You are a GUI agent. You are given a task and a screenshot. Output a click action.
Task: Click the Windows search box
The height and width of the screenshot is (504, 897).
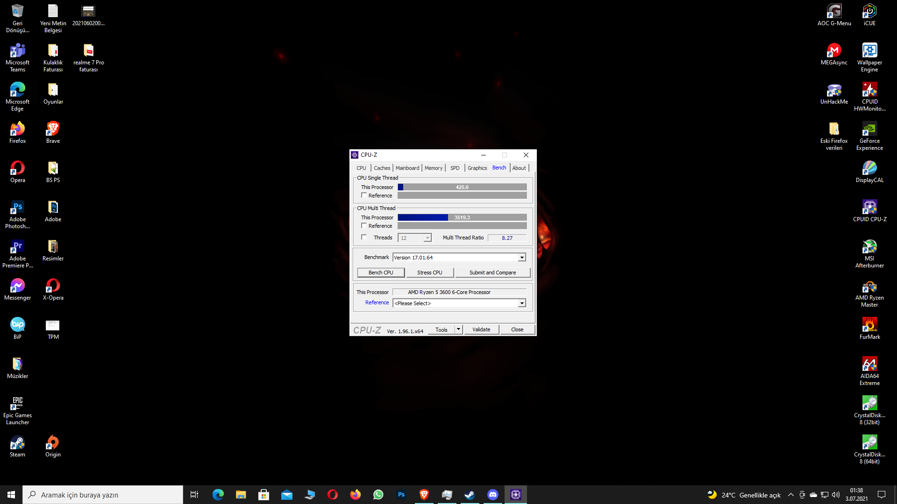pos(103,495)
